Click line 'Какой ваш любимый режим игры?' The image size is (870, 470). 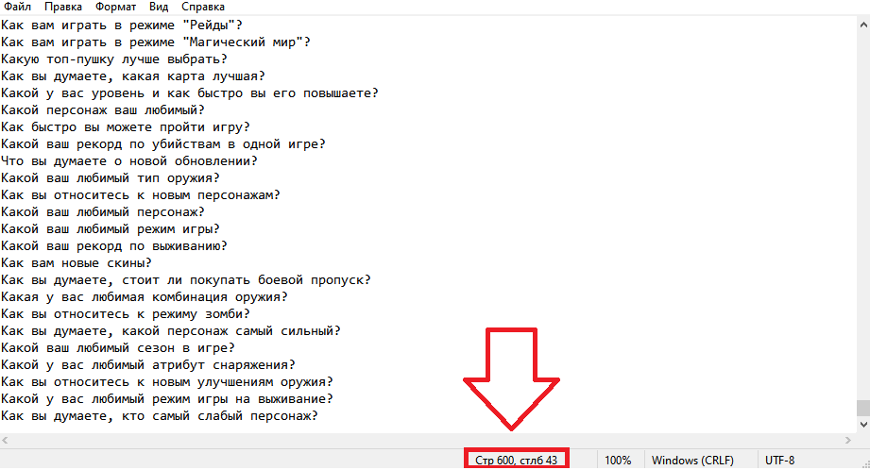[x=111, y=229]
